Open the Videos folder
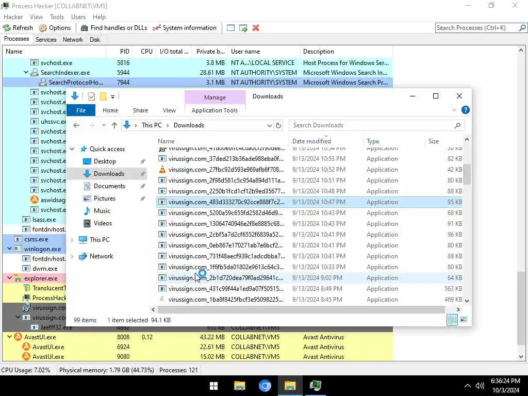Viewport: 528px width, 396px height. [x=103, y=223]
